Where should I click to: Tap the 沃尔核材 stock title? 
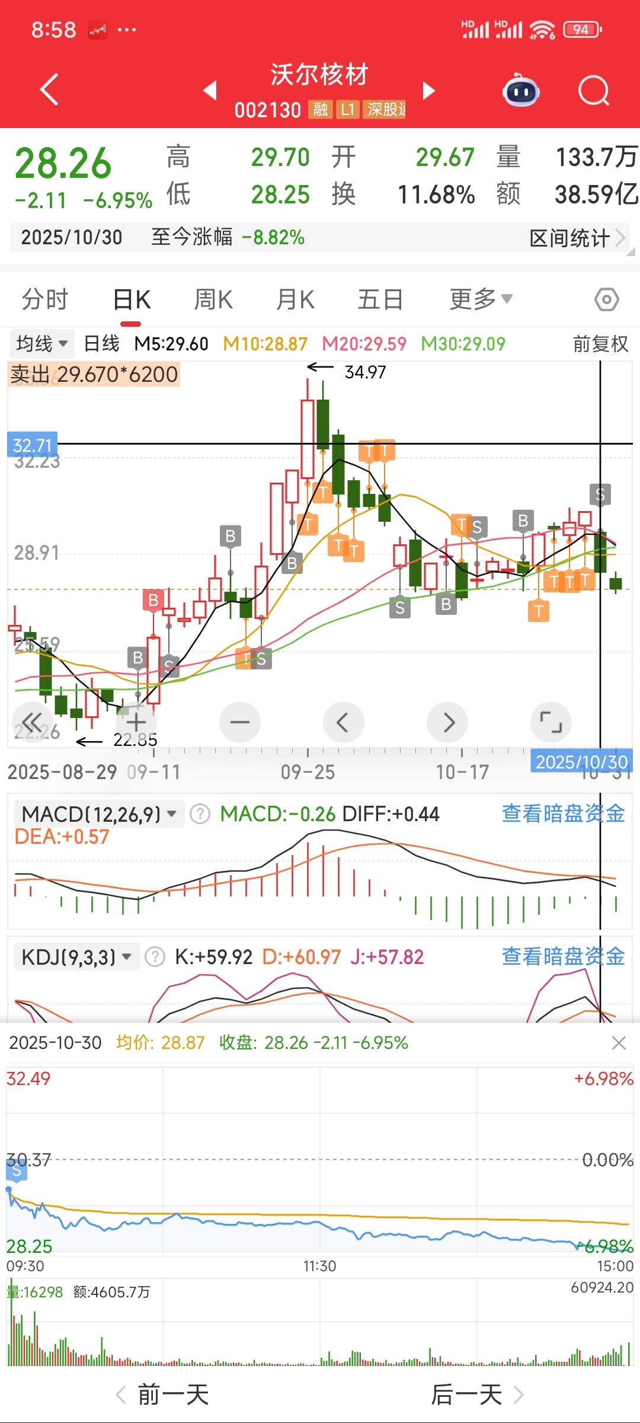point(319,75)
